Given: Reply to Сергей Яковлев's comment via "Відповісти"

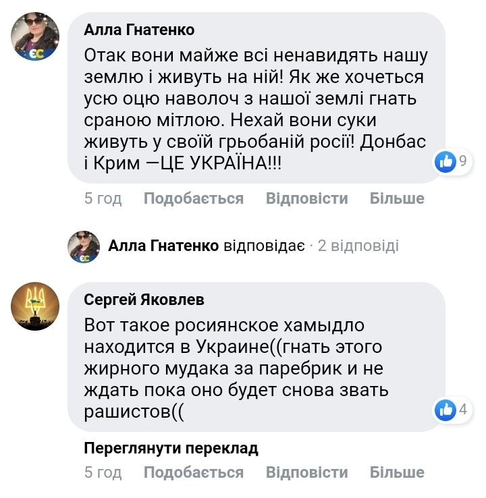Looking at the screenshot, I should pyautogui.click(x=306, y=472).
